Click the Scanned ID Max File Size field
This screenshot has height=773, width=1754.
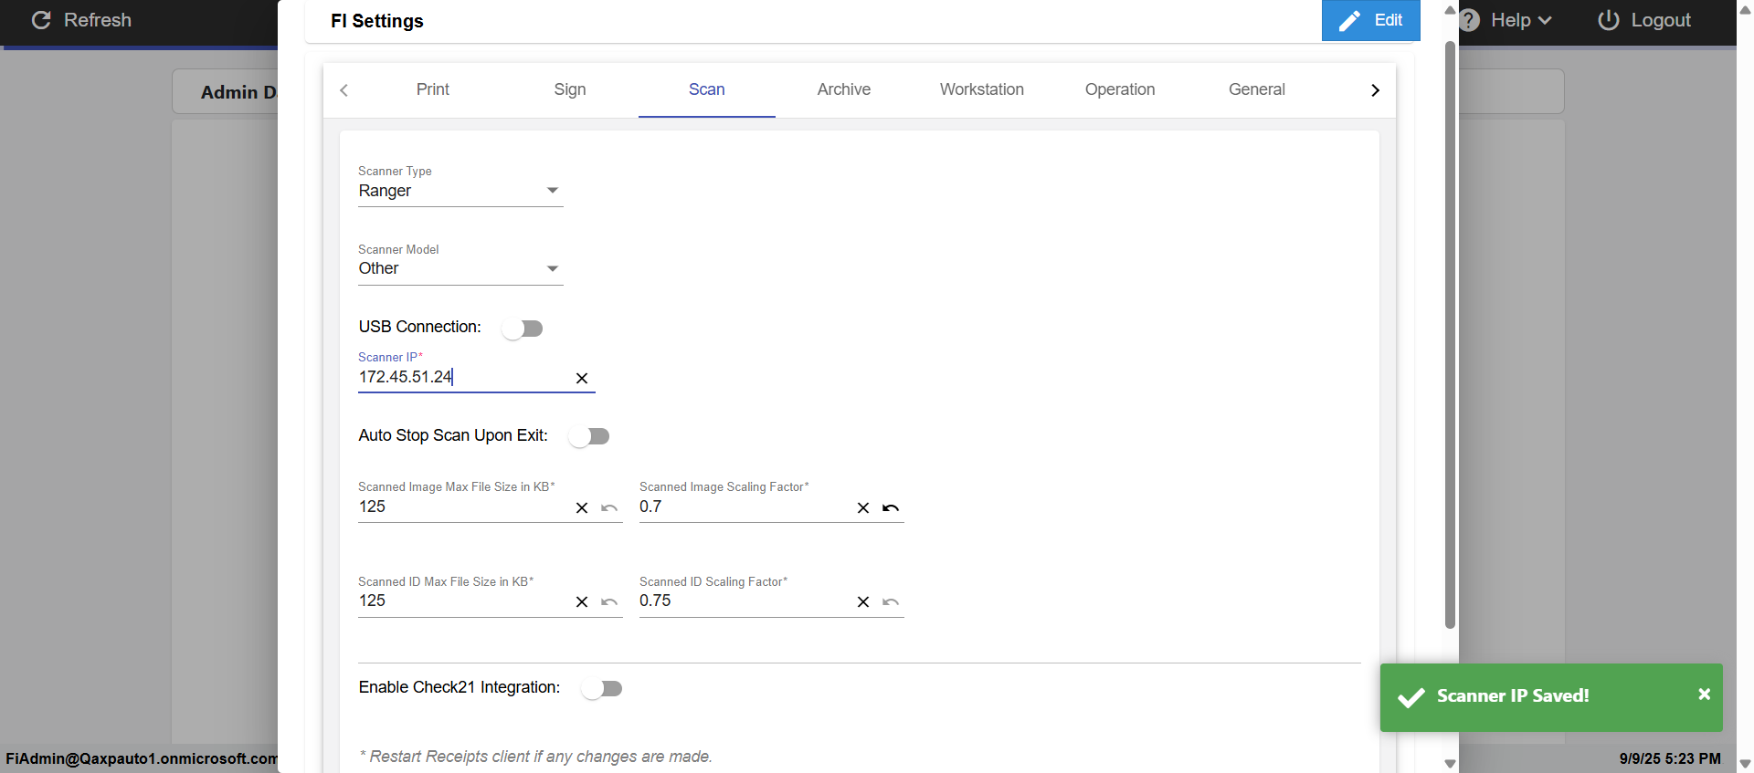(x=461, y=601)
